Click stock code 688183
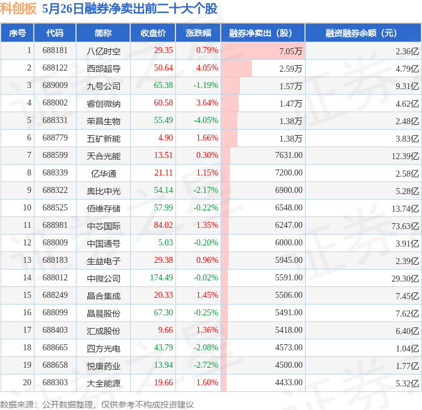This screenshot has height=410, width=422. pos(55,260)
